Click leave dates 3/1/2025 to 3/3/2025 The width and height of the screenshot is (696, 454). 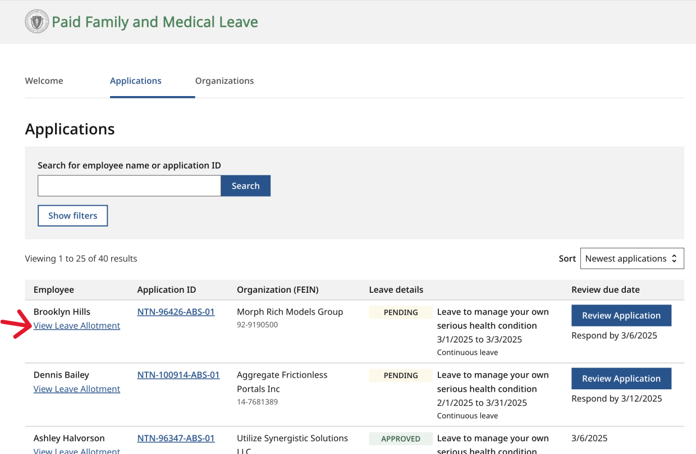point(479,339)
